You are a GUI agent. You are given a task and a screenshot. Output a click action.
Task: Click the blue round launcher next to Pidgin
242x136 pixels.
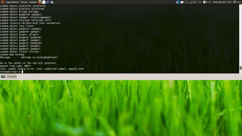(52, 2)
